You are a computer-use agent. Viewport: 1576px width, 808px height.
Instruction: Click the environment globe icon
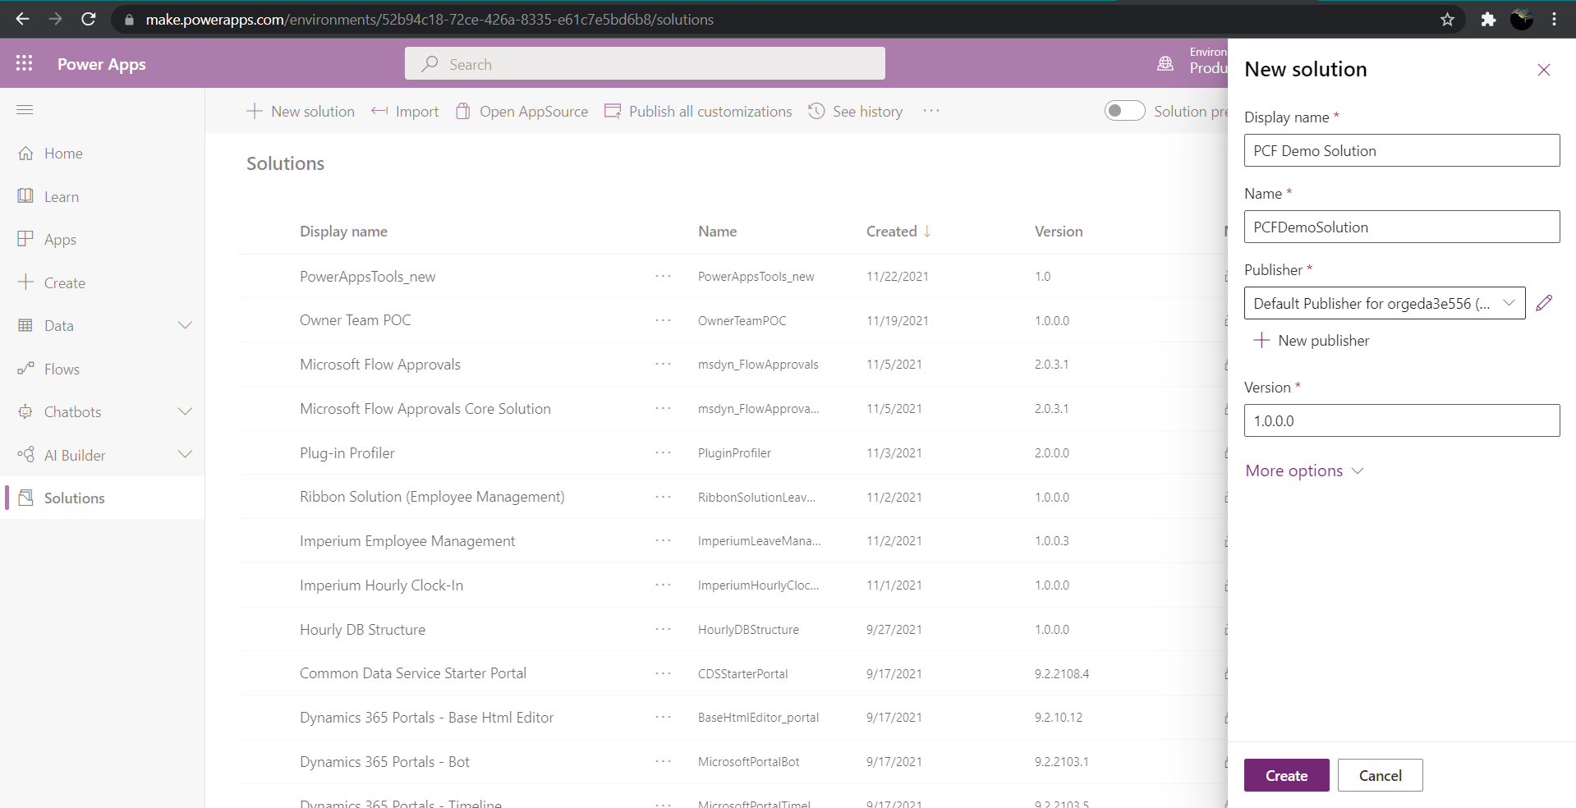1165,63
